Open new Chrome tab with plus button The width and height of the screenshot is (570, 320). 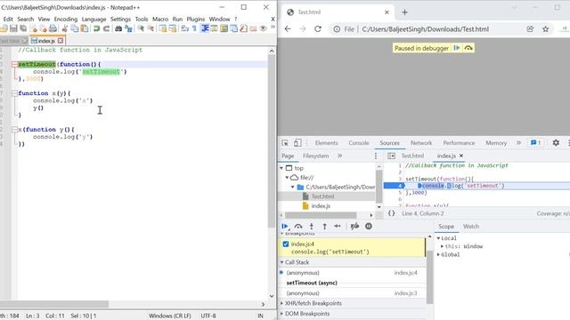pyautogui.click(x=404, y=12)
